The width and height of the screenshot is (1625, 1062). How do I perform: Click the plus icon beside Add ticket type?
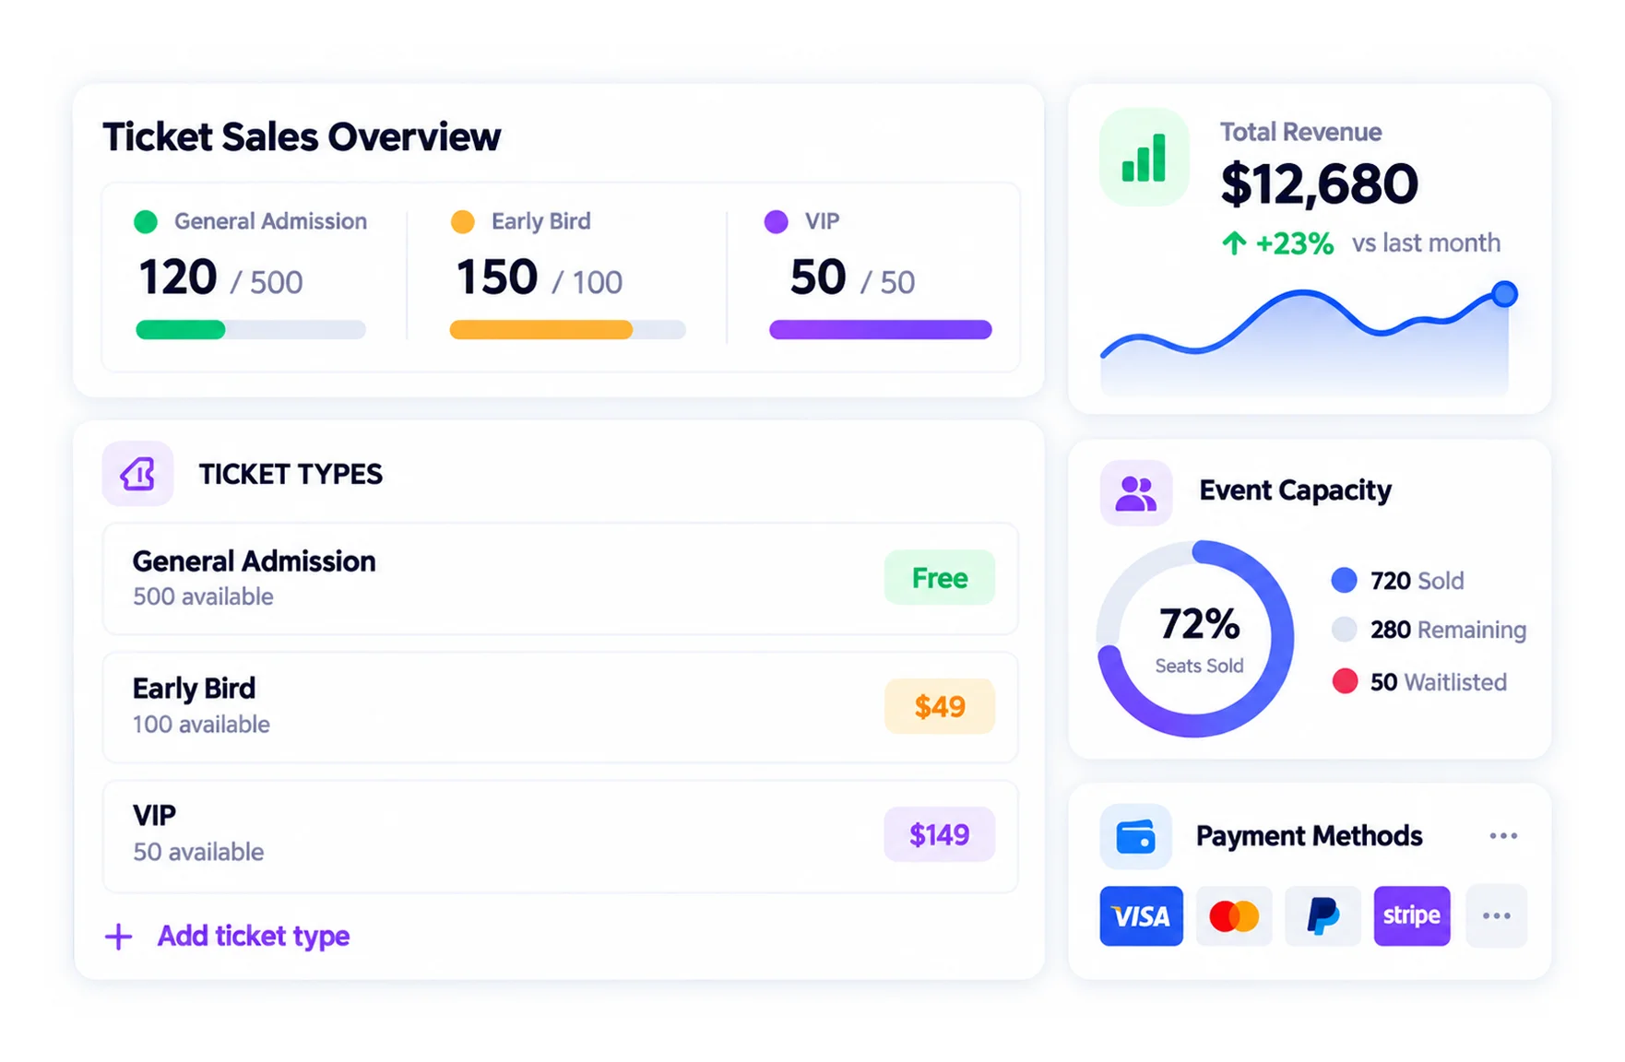click(118, 937)
